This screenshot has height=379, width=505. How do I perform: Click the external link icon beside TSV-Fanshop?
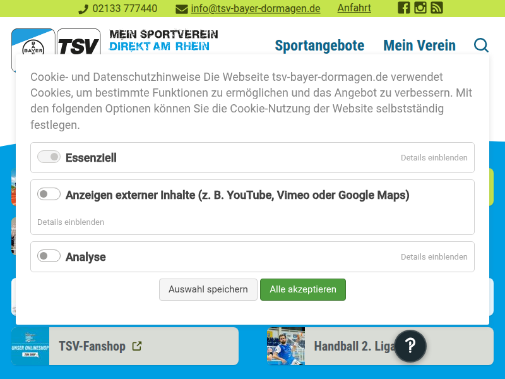point(137,346)
